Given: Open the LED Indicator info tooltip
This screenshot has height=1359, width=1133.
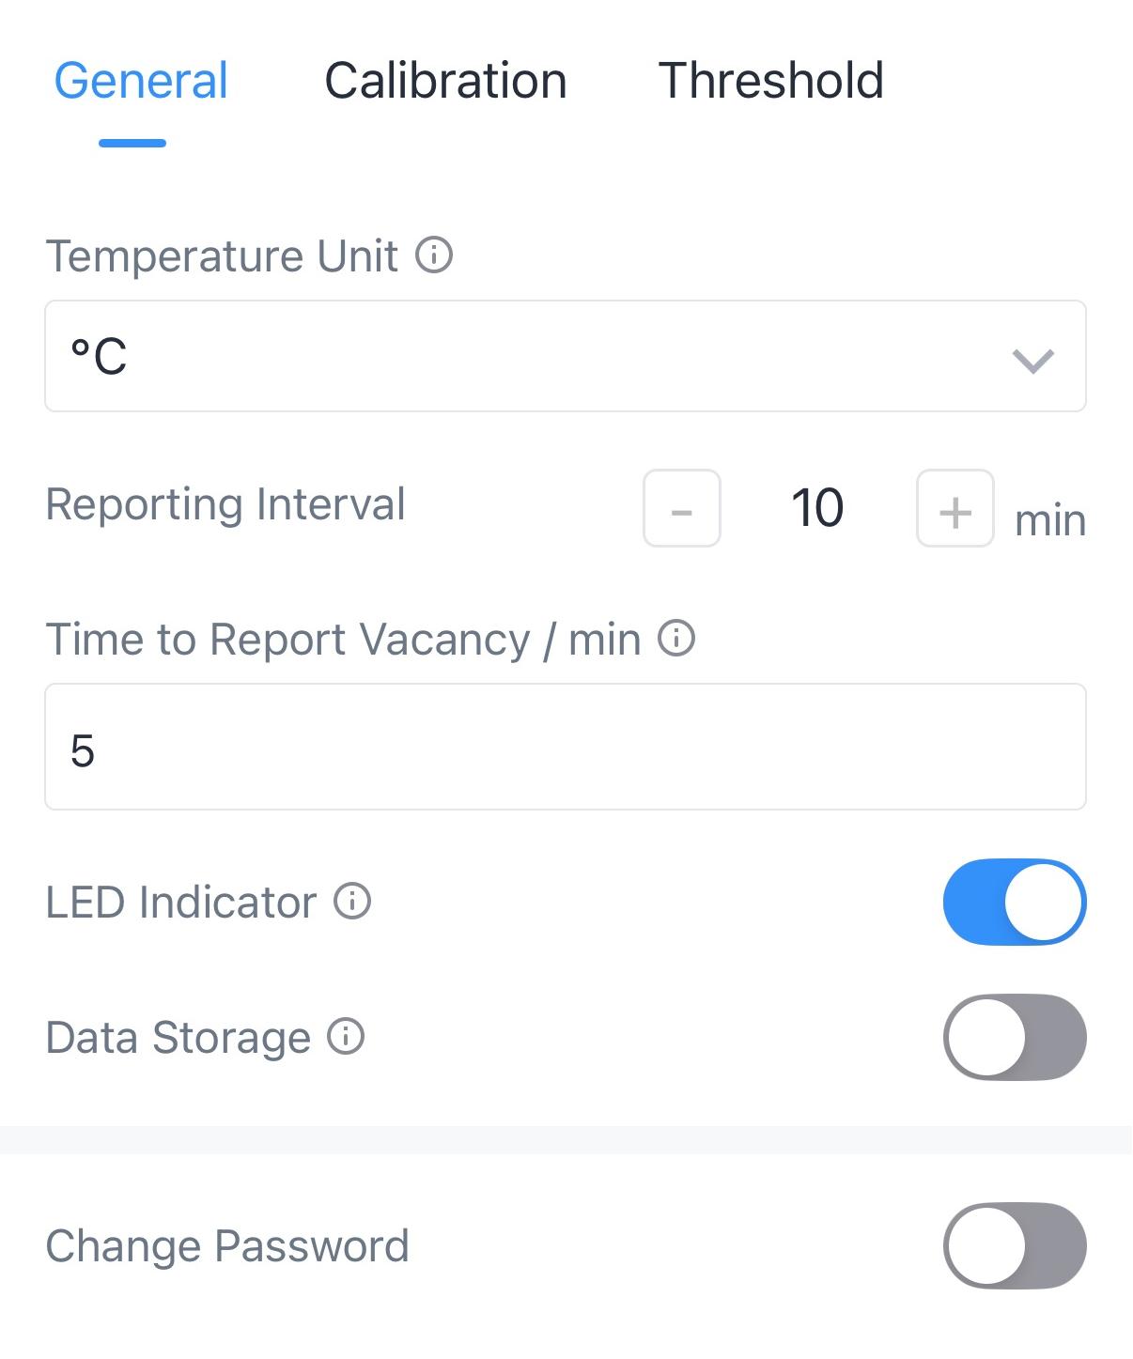Looking at the screenshot, I should coord(353,902).
